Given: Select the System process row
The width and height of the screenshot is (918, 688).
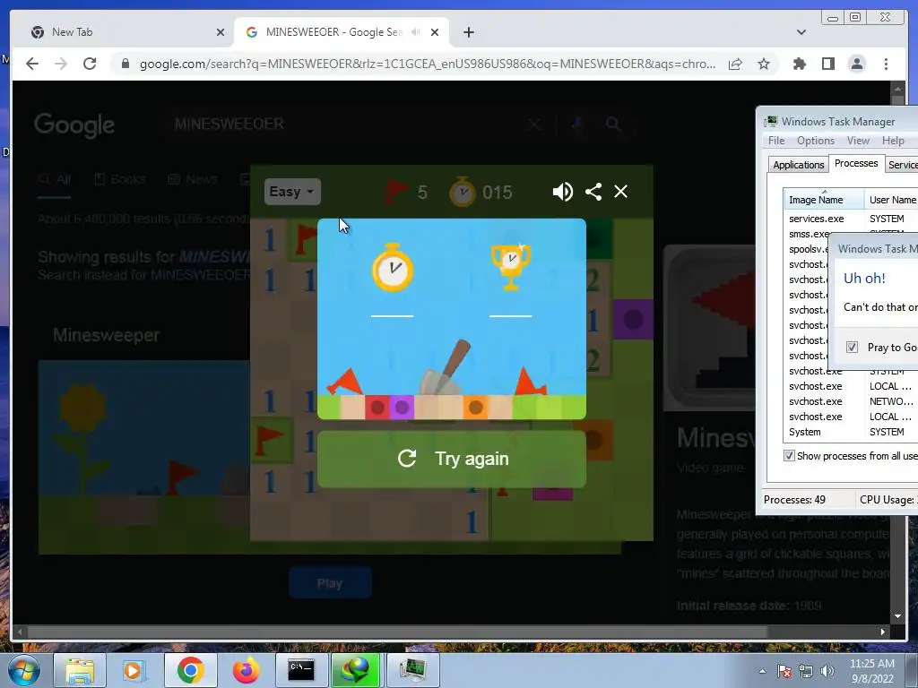Looking at the screenshot, I should 851,432.
